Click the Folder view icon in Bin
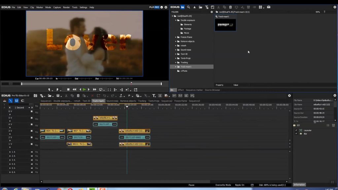The image size is (338, 190). pos(183,7)
